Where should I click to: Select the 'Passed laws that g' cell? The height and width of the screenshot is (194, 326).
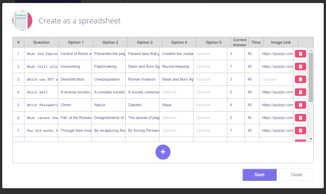coord(142,54)
